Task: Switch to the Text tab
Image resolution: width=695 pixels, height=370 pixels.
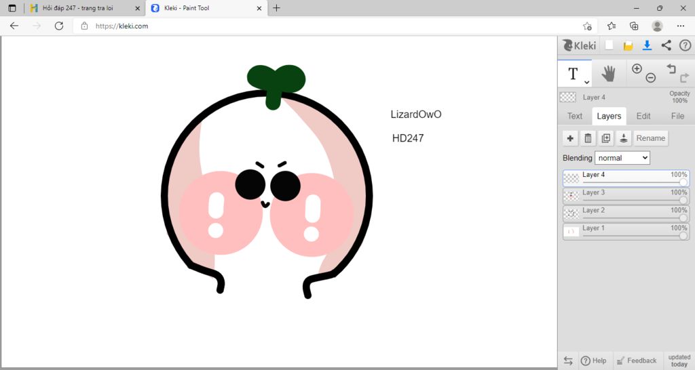Action: (574, 116)
